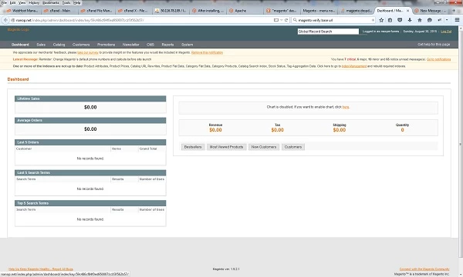463x277 pixels.
Task: Click the new tab plus button
Action: pos(454,11)
